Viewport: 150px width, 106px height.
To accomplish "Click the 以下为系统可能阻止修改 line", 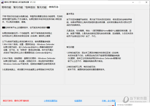I will [26, 41].
